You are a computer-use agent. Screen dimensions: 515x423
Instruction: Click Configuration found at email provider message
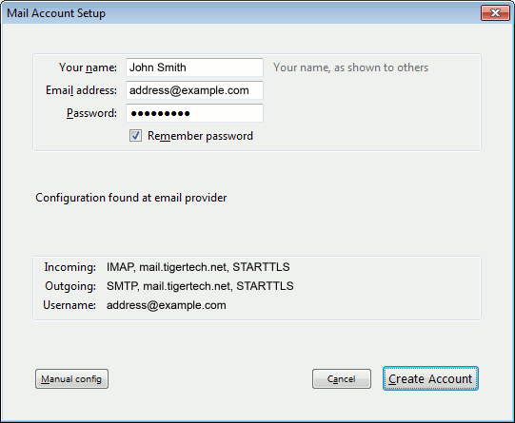coord(131,198)
